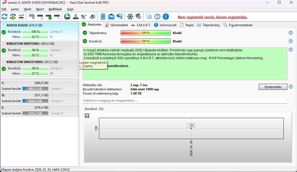
Task: Open the Riport menu
Action: click(40, 9)
